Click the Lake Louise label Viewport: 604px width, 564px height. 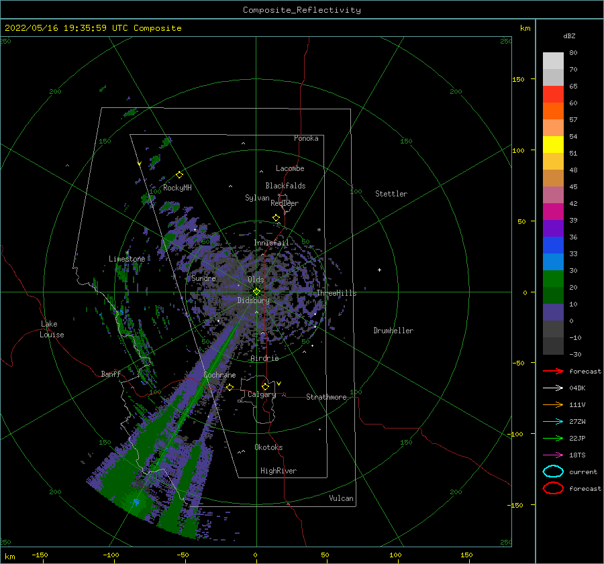click(x=52, y=329)
